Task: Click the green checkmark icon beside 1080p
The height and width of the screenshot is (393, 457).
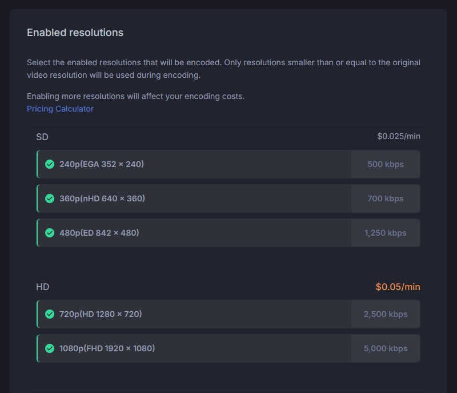Action: tap(50, 349)
